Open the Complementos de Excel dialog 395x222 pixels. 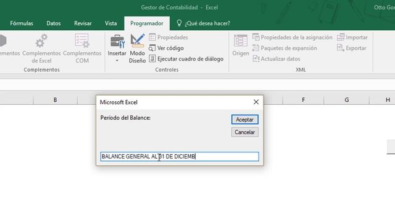[x=41, y=49]
